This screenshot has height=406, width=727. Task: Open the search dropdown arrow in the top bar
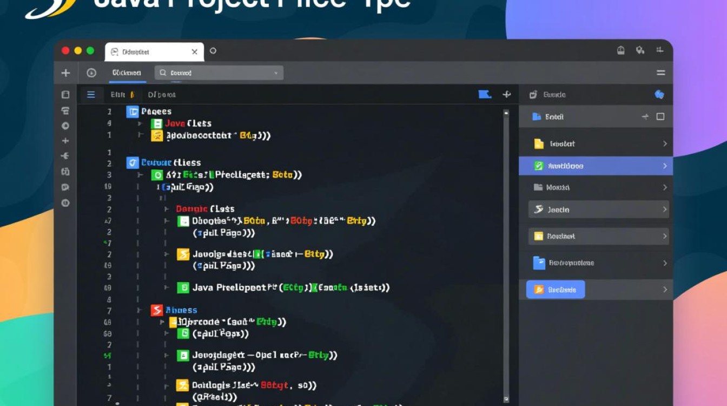[x=276, y=72]
